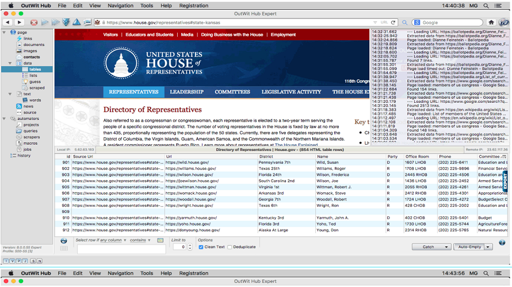Image resolution: width=512 pixels, height=287 pixels.
Task: Toggle the Clean Text checkbox
Action: [x=201, y=247]
